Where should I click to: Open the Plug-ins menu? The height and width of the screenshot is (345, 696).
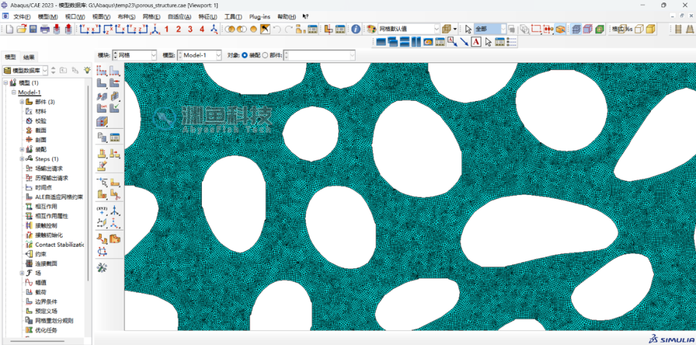click(260, 16)
